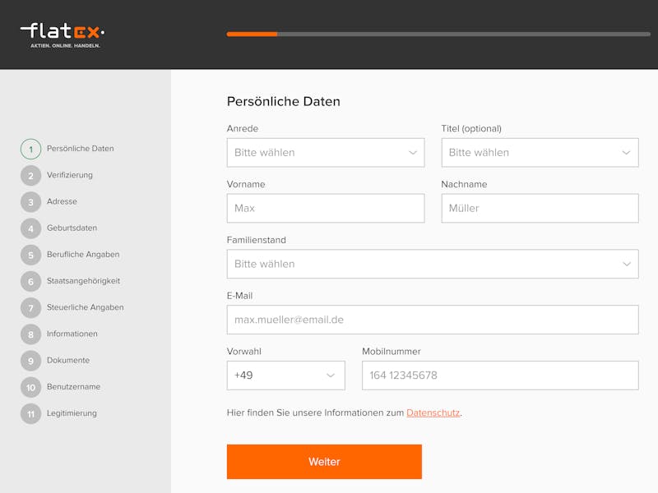This screenshot has width=658, height=493.
Task: Go to Informationen step label
Action: 72,334
